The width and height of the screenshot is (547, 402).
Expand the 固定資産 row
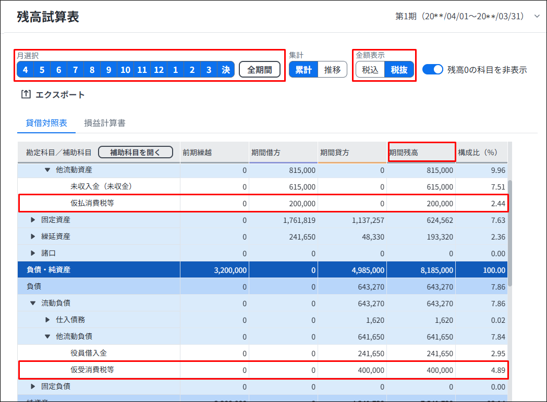(x=33, y=220)
